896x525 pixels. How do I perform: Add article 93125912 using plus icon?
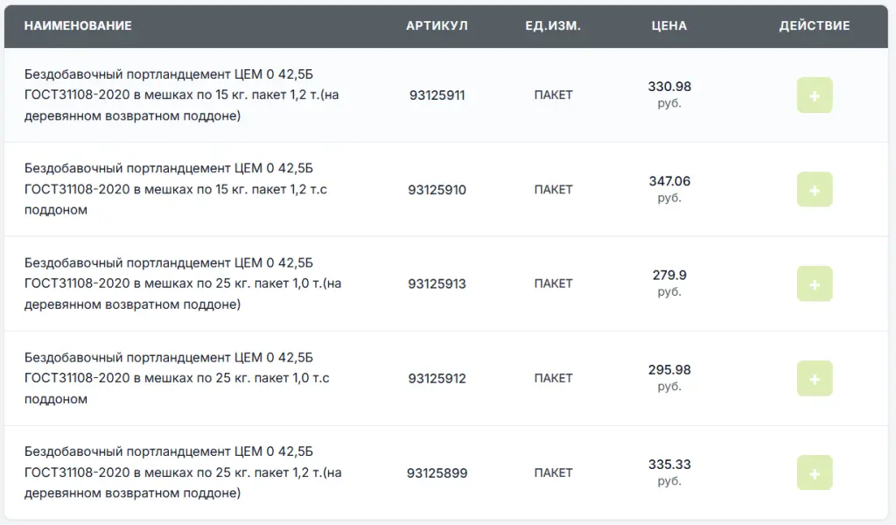click(815, 378)
